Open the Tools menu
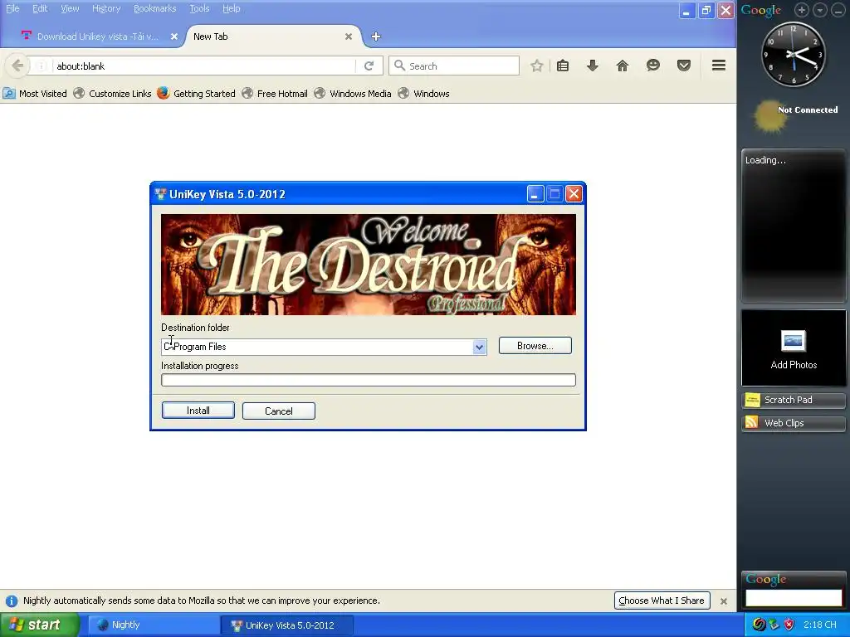850x637 pixels. coord(199,8)
